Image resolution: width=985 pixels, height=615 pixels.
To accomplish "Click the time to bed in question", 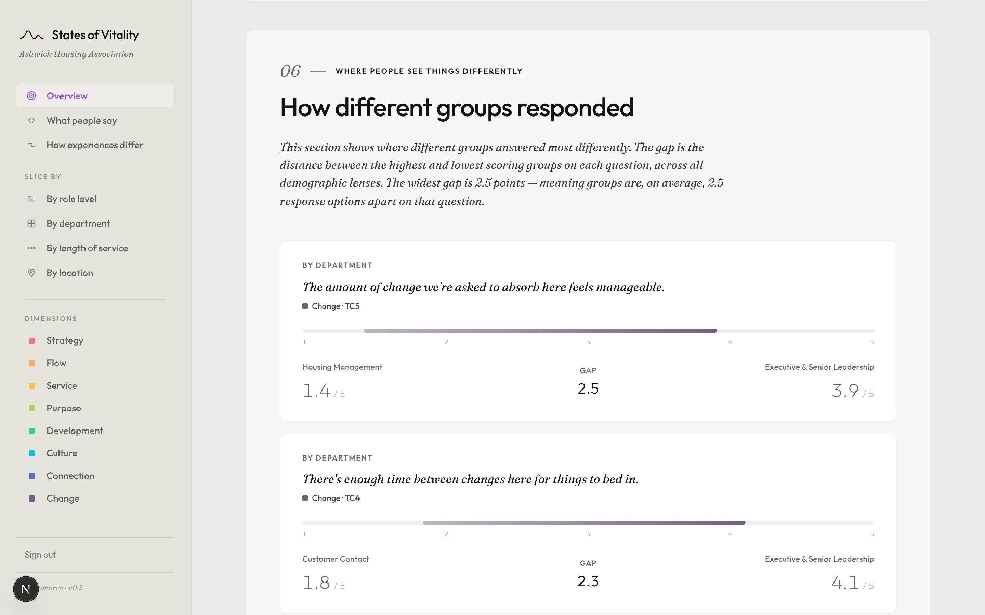I will coord(470,479).
